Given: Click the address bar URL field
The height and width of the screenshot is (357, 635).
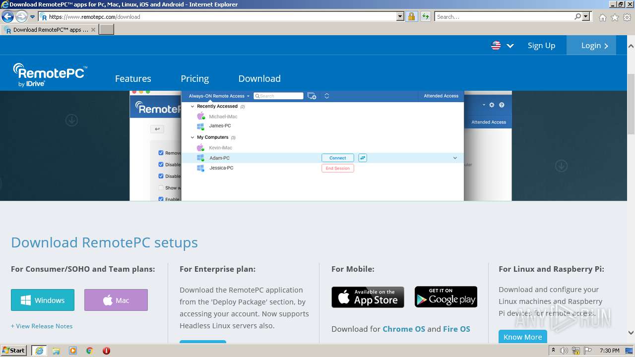Looking at the screenshot, I should tap(217, 17).
